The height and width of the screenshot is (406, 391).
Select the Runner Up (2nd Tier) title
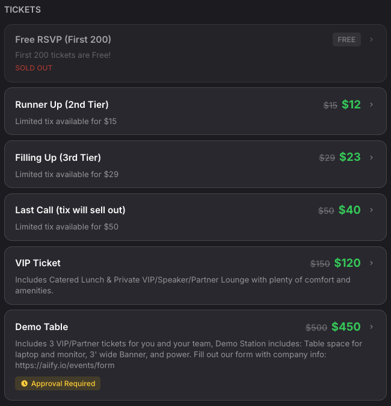pyautogui.click(x=62, y=105)
